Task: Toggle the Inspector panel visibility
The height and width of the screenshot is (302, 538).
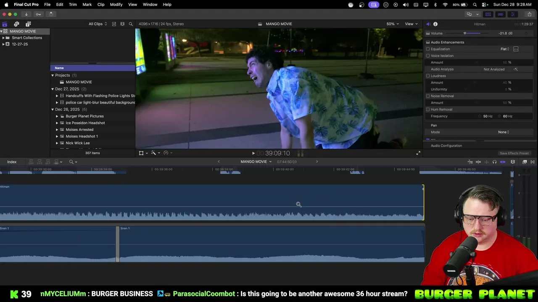Action: (x=512, y=14)
